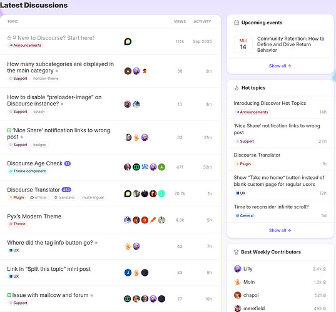Image resolution: width=336 pixels, height=312 pixels.
Task: Click 'Theme component' category badge
Action: (28, 171)
